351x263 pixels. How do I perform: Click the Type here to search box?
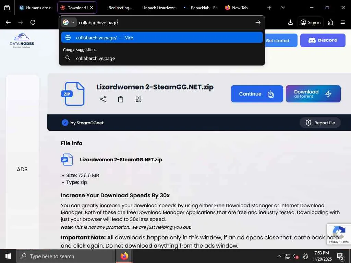click(x=66, y=256)
